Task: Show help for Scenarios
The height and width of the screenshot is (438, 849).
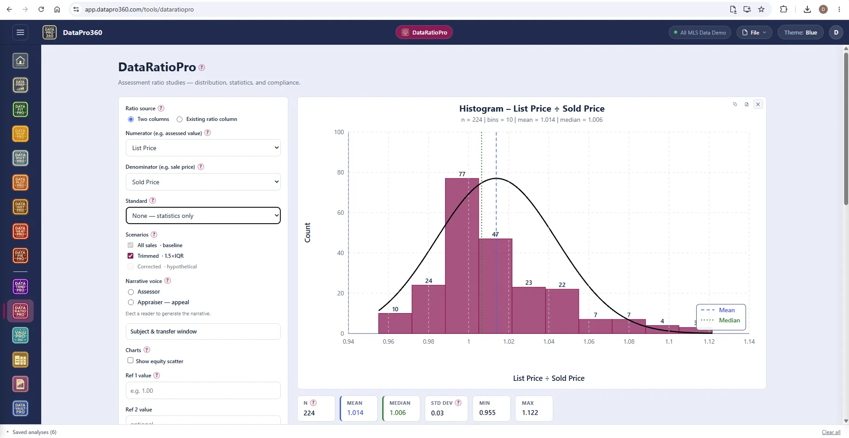Action: click(154, 235)
